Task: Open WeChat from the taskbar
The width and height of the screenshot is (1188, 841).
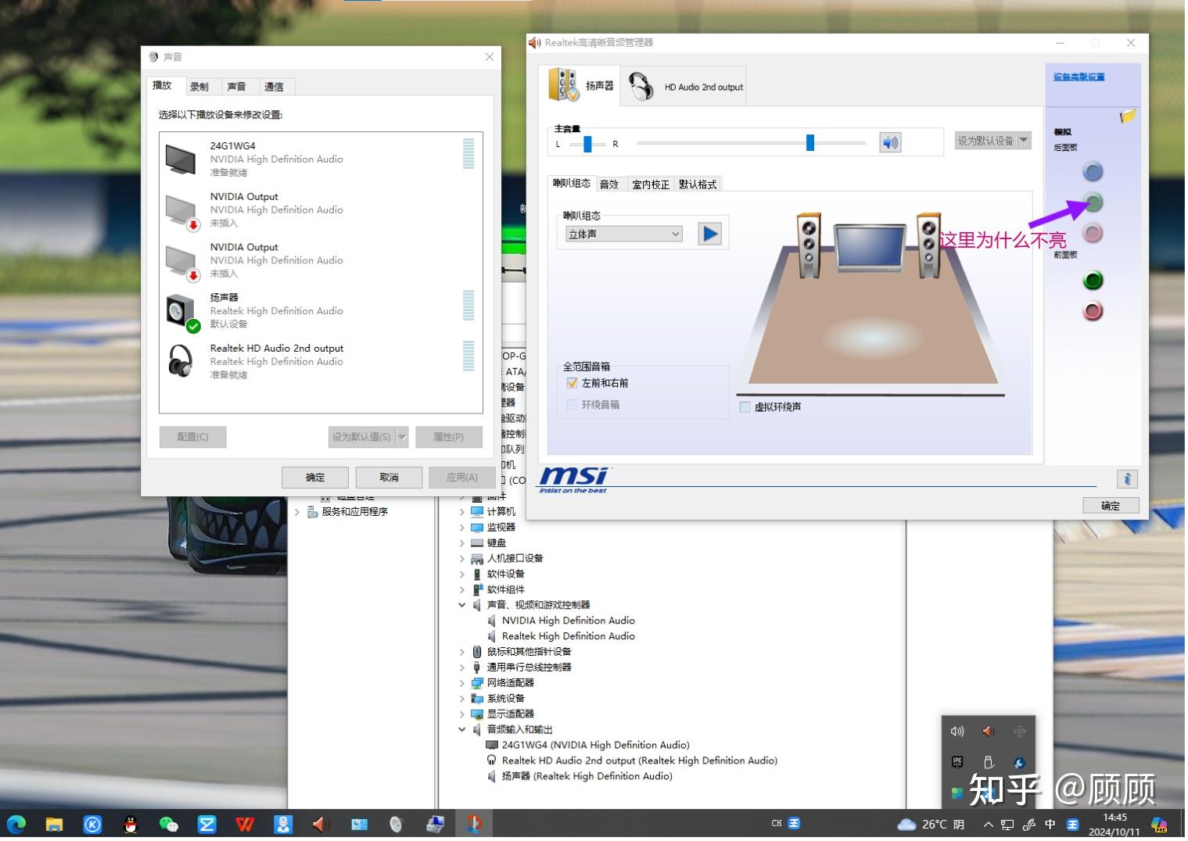Action: click(x=168, y=824)
